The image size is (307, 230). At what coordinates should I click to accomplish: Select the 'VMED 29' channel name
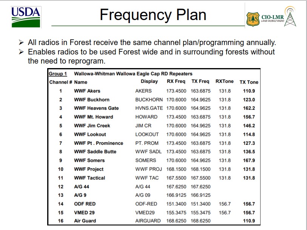(84, 213)
